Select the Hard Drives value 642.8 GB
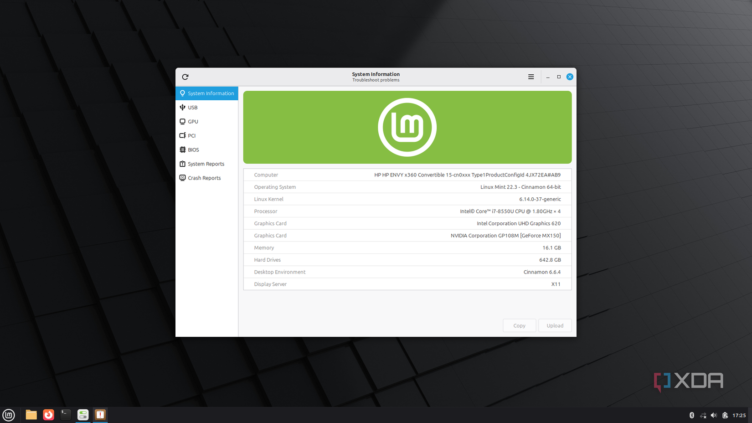Image resolution: width=752 pixels, height=423 pixels. [550, 260]
